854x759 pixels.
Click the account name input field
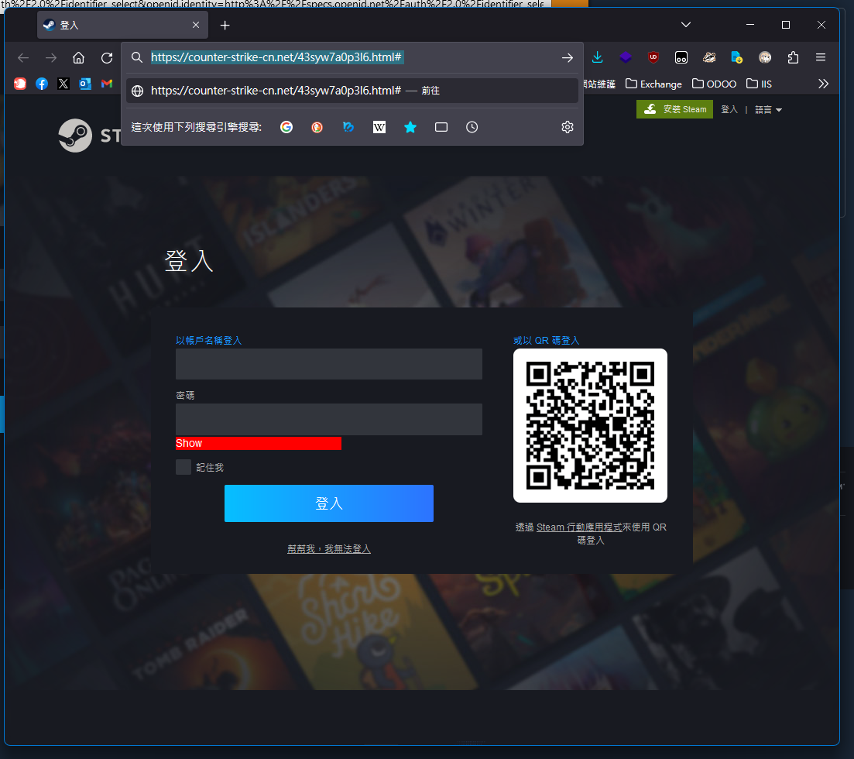tap(329, 364)
